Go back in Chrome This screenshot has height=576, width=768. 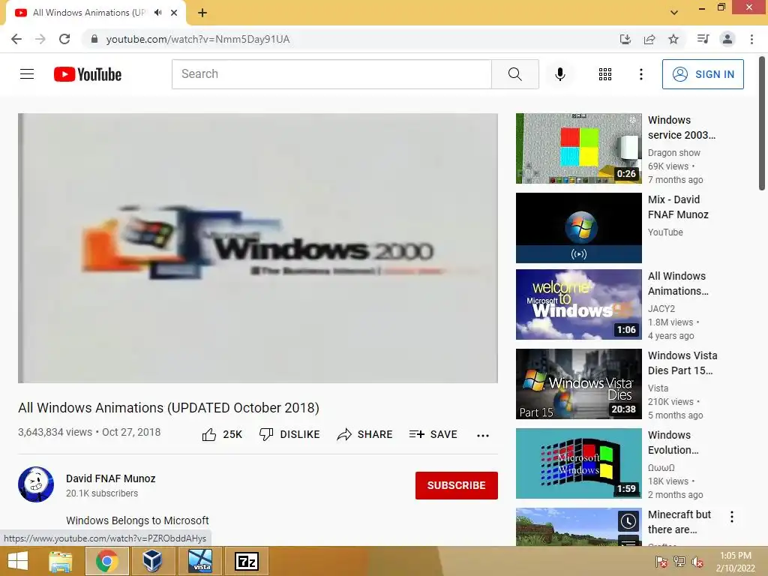click(x=16, y=39)
